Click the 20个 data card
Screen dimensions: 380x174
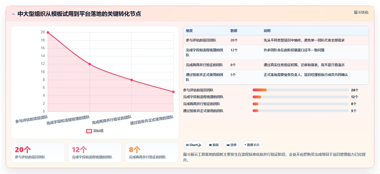38,152
